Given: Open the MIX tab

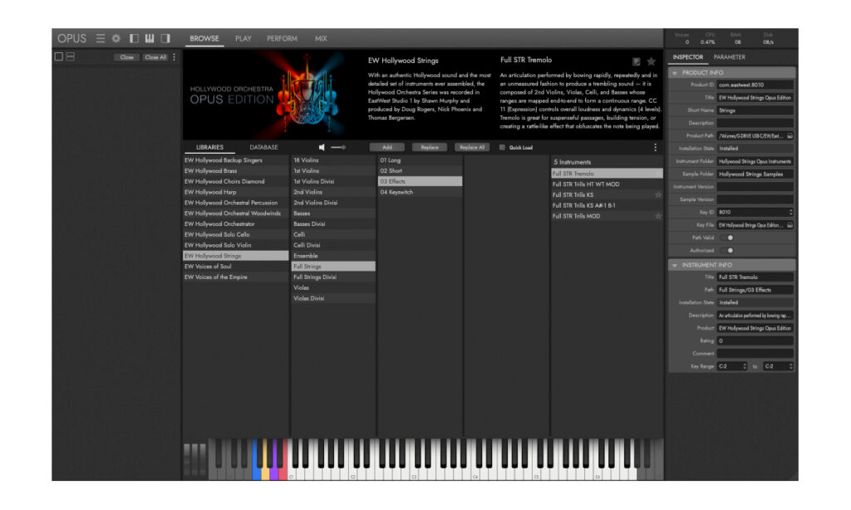Looking at the screenshot, I should pyautogui.click(x=321, y=38).
